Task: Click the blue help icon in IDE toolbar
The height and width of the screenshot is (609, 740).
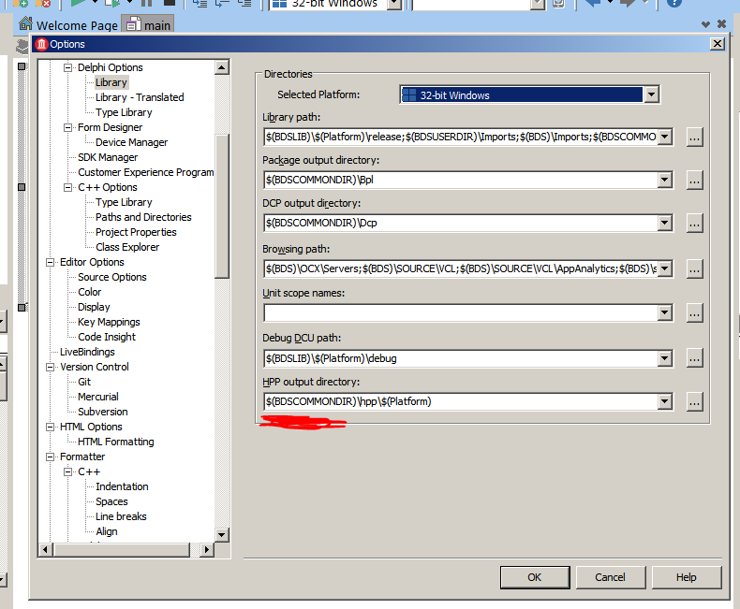Action: (x=674, y=3)
